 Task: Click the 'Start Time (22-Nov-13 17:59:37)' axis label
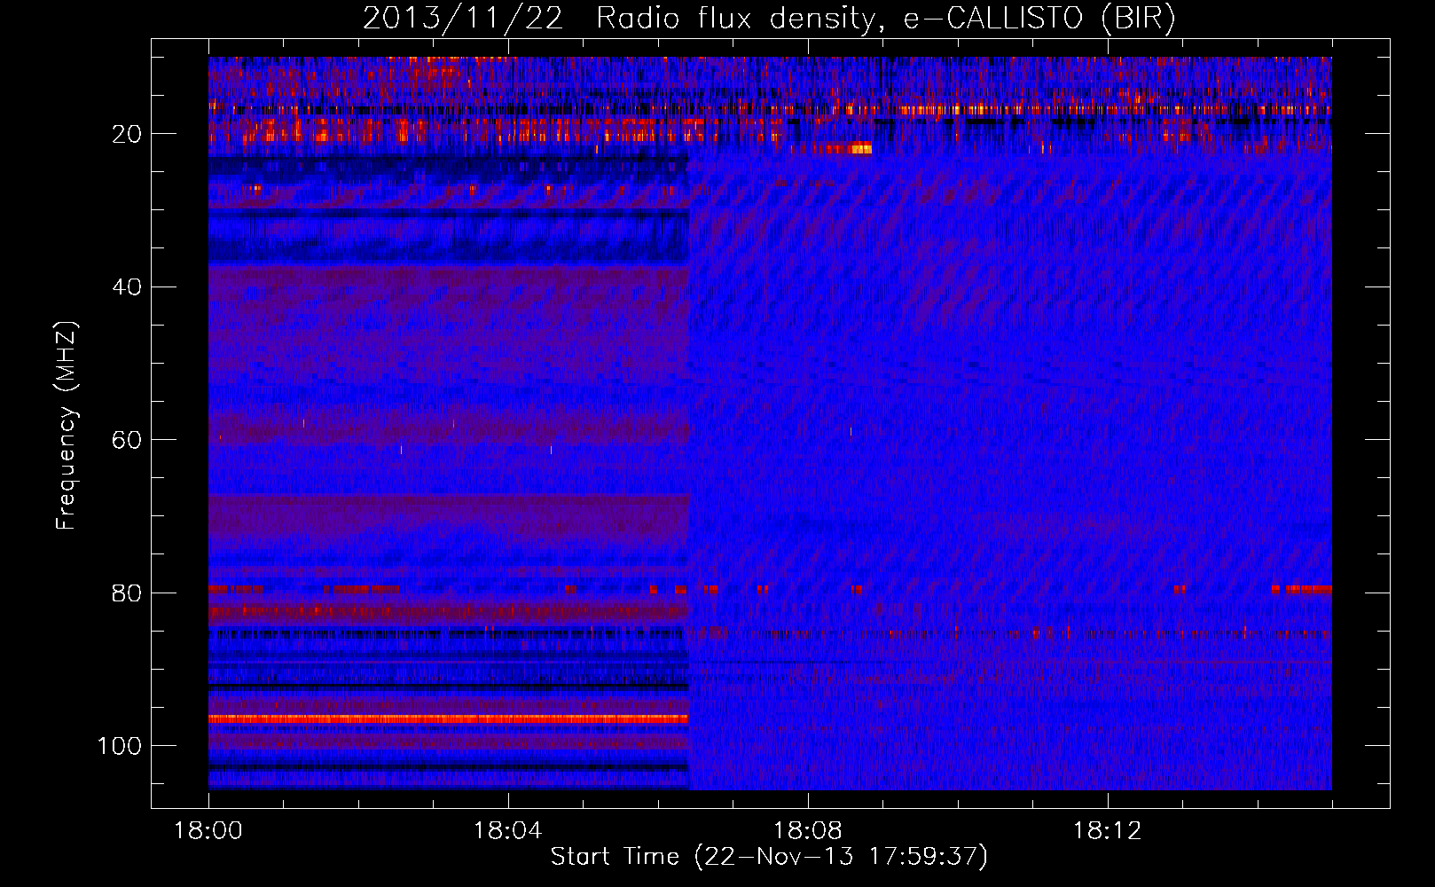click(769, 857)
